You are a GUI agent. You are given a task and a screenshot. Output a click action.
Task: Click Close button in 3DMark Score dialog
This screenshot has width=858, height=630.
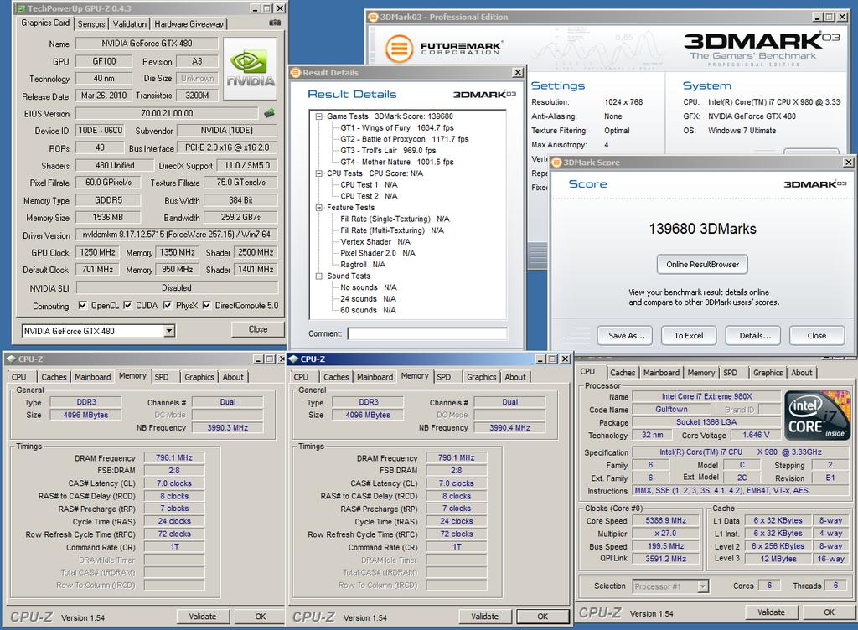pyautogui.click(x=817, y=336)
